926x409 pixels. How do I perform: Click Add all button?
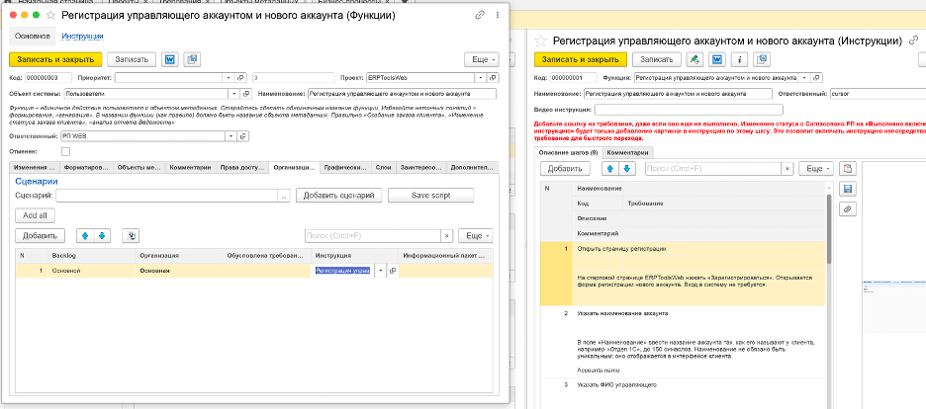[x=35, y=215]
